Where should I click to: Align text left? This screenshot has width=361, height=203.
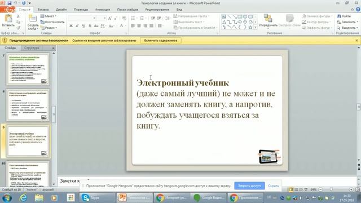pos(133,26)
